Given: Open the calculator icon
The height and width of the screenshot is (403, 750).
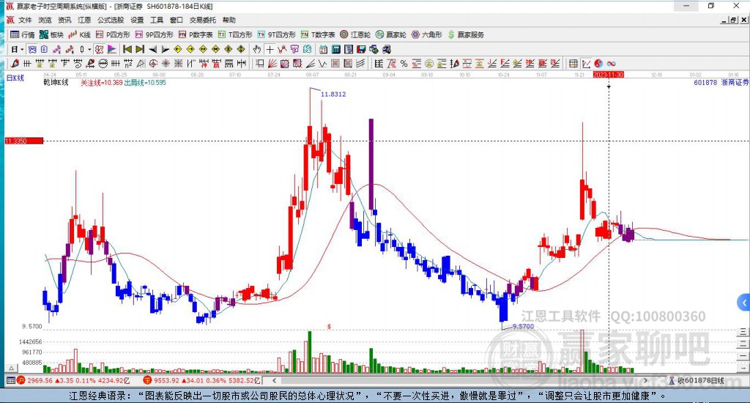Looking at the screenshot, I should click(335, 49).
